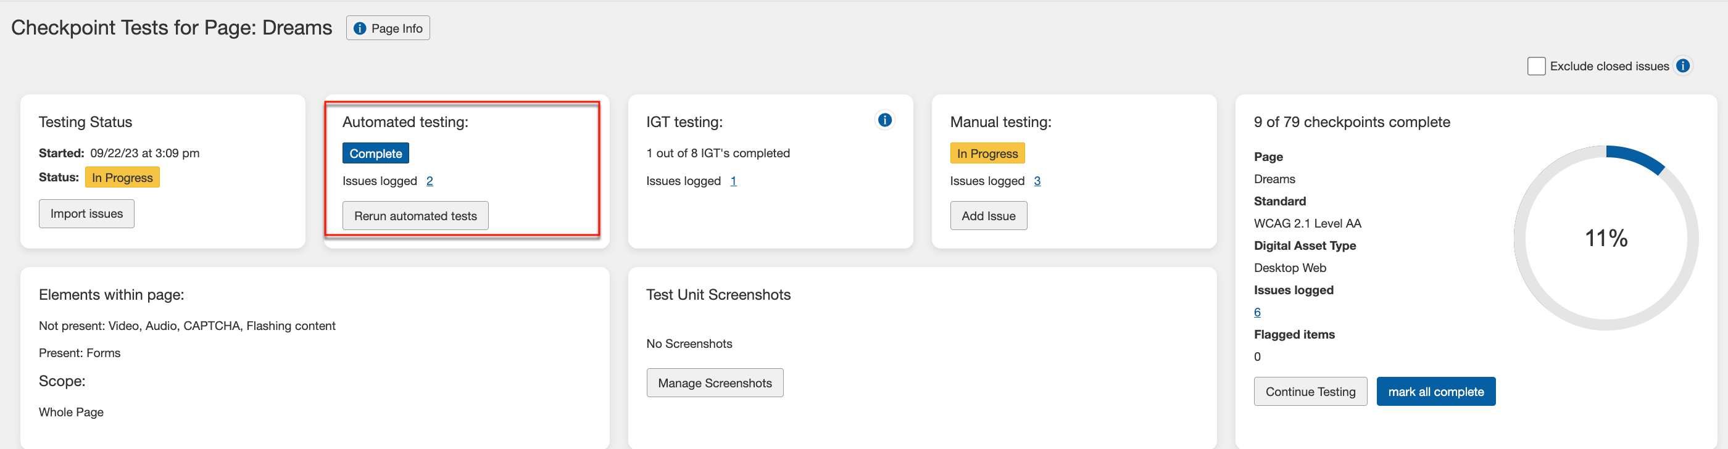Open total issues logged link 6
Viewport: 1728px width, 449px height.
pos(1257,312)
